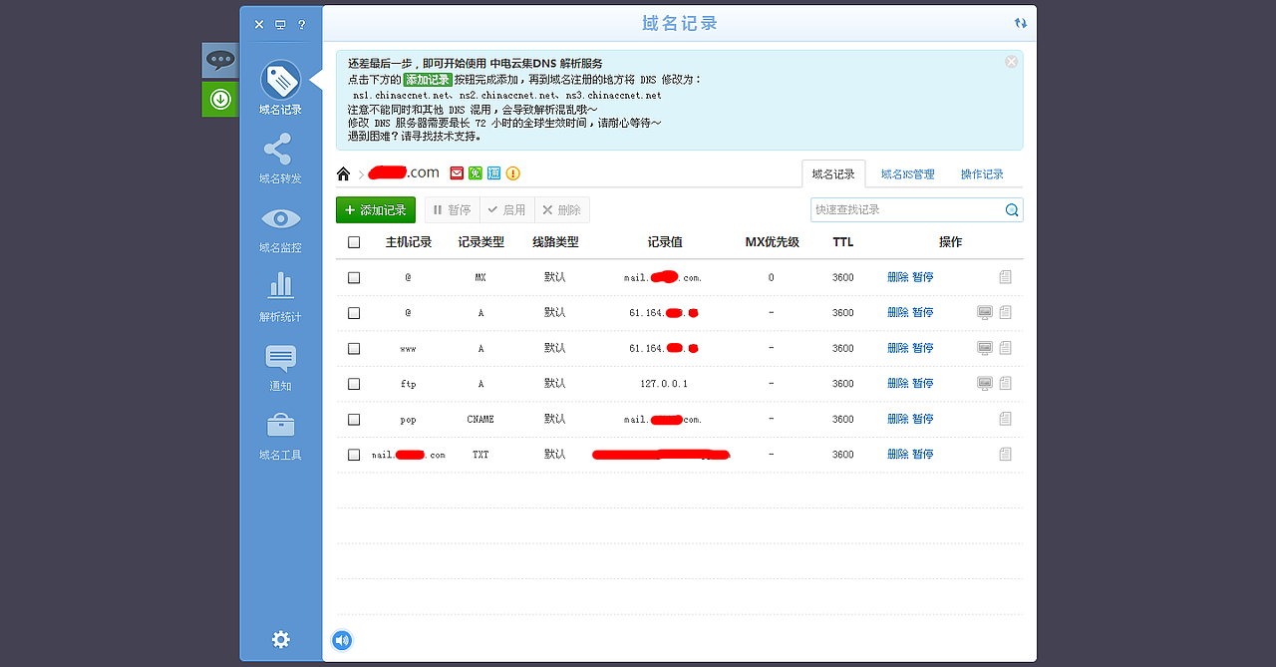Click the 添加记录 button
The height and width of the screenshot is (667, 1276).
[x=376, y=209]
